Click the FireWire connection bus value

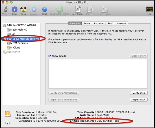(x=42, y=115)
